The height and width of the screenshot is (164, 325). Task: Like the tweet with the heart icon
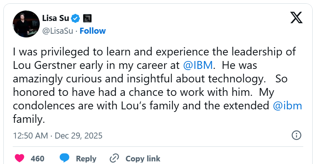[x=19, y=158]
